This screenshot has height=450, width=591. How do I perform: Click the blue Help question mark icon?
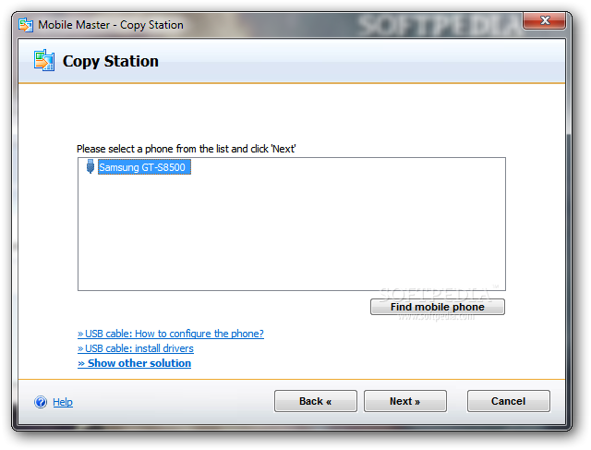pos(41,402)
